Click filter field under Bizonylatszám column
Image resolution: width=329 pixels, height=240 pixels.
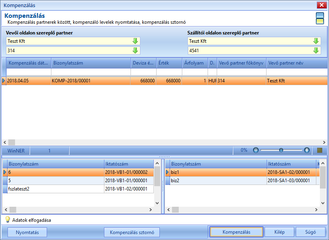[x=91, y=72]
